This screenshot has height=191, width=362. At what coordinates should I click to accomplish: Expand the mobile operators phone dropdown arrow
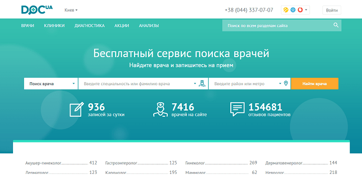pyautogui.click(x=306, y=10)
